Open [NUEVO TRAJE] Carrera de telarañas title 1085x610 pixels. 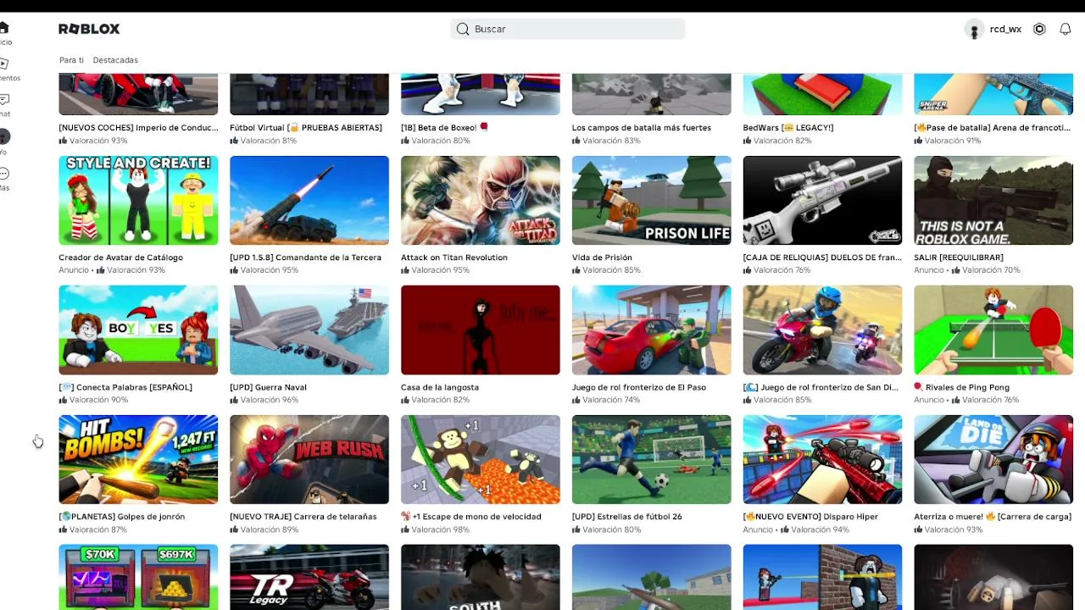(x=303, y=517)
